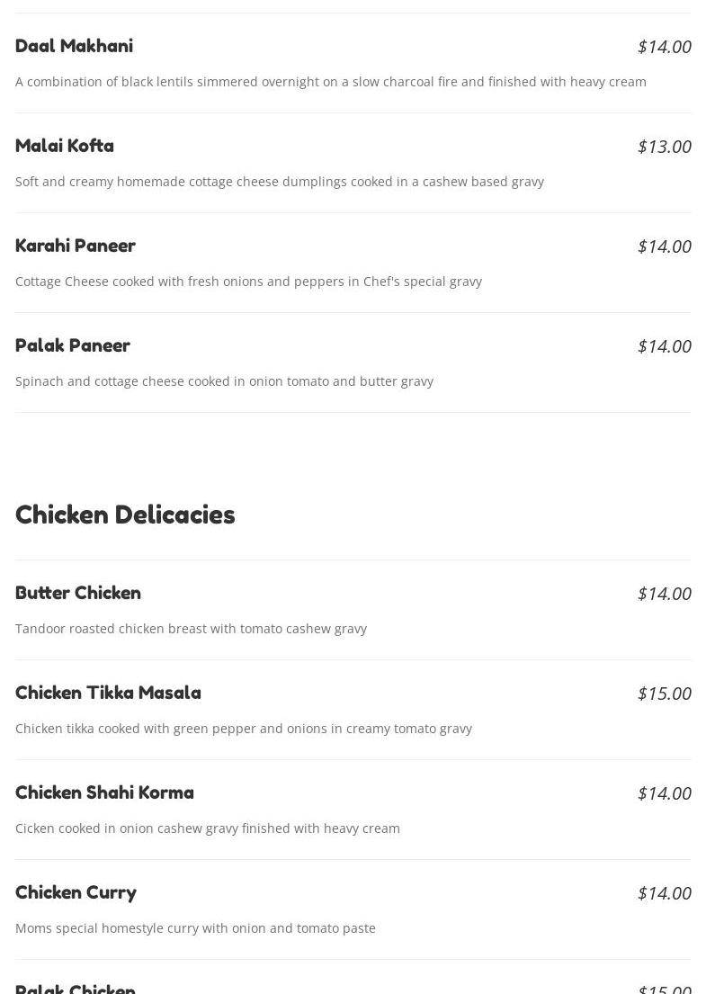Open the Karahi Paneer item

[76, 246]
